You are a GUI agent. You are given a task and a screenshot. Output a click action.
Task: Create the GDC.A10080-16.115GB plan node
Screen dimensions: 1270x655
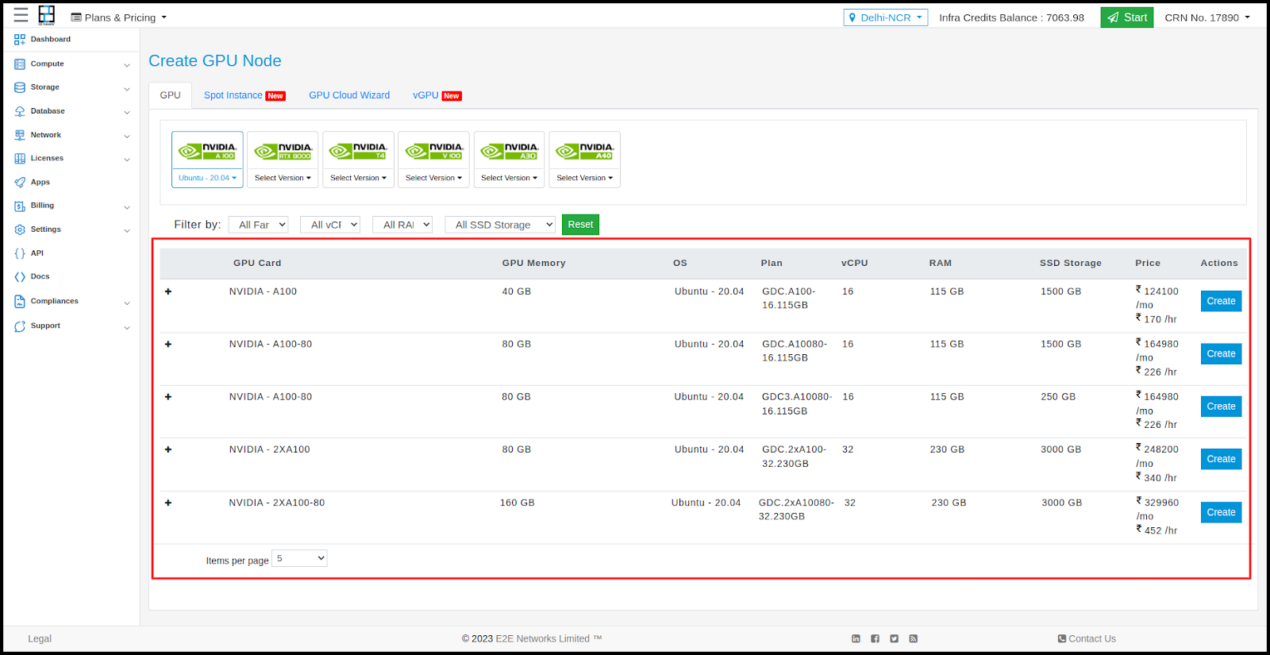tap(1221, 354)
